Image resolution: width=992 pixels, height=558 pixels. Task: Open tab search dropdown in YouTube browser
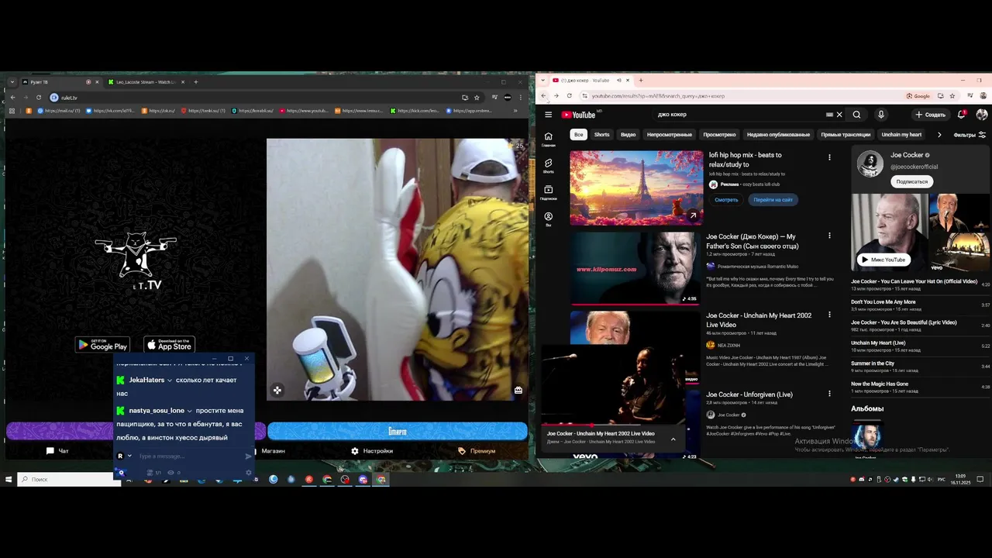542,81
